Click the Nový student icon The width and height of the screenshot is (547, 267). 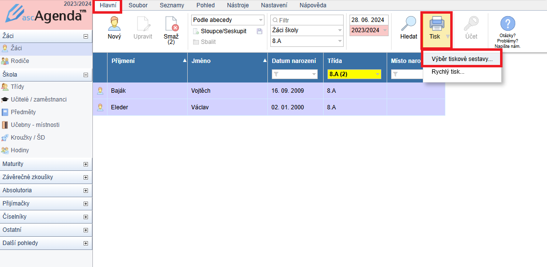click(114, 24)
